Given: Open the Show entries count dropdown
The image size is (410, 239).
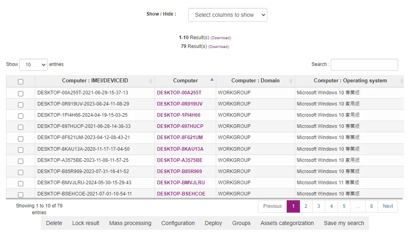Looking at the screenshot, I should pyautogui.click(x=33, y=64).
